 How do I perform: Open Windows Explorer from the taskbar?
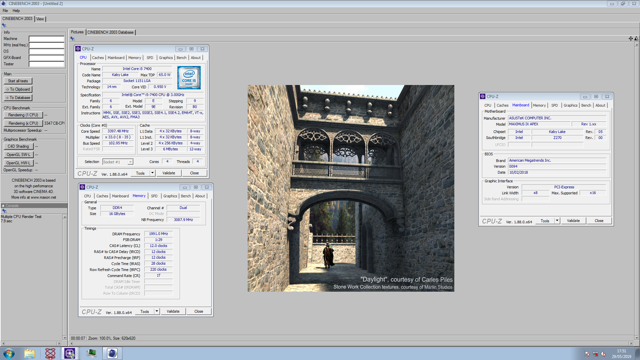(30, 353)
